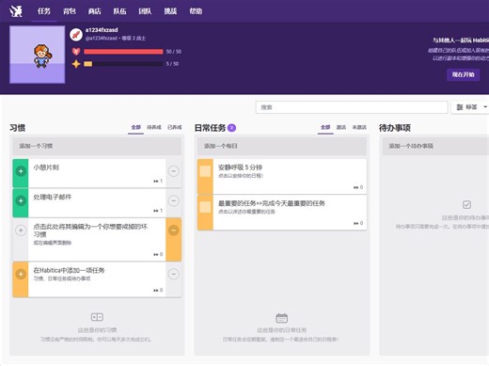Click streak counter icon on 处理电子邮件
The image size is (489, 366).
tap(156, 211)
